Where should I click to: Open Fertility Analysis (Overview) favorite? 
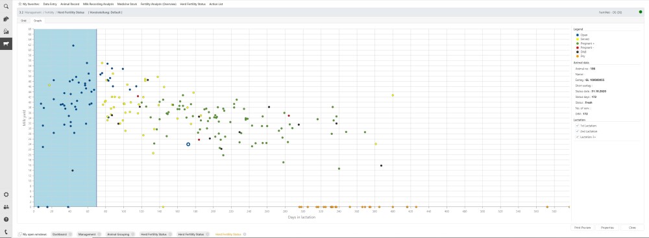click(x=158, y=4)
